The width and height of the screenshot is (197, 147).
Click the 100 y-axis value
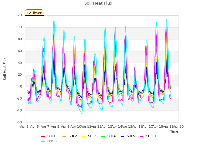[x=19, y=27]
